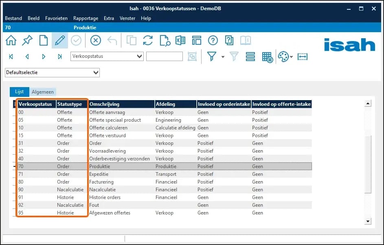Viewport: 384px width, 245px height.
Task: Click the Calculatie afdeling cell
Action: [x=176, y=128]
